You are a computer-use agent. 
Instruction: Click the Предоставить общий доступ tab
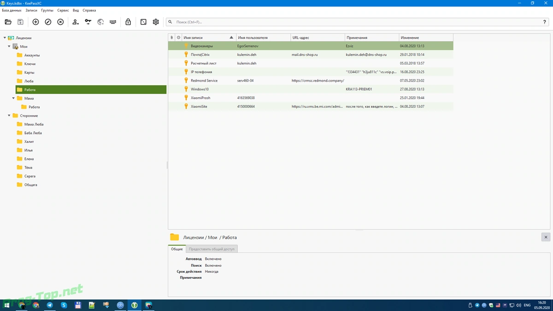tap(212, 249)
